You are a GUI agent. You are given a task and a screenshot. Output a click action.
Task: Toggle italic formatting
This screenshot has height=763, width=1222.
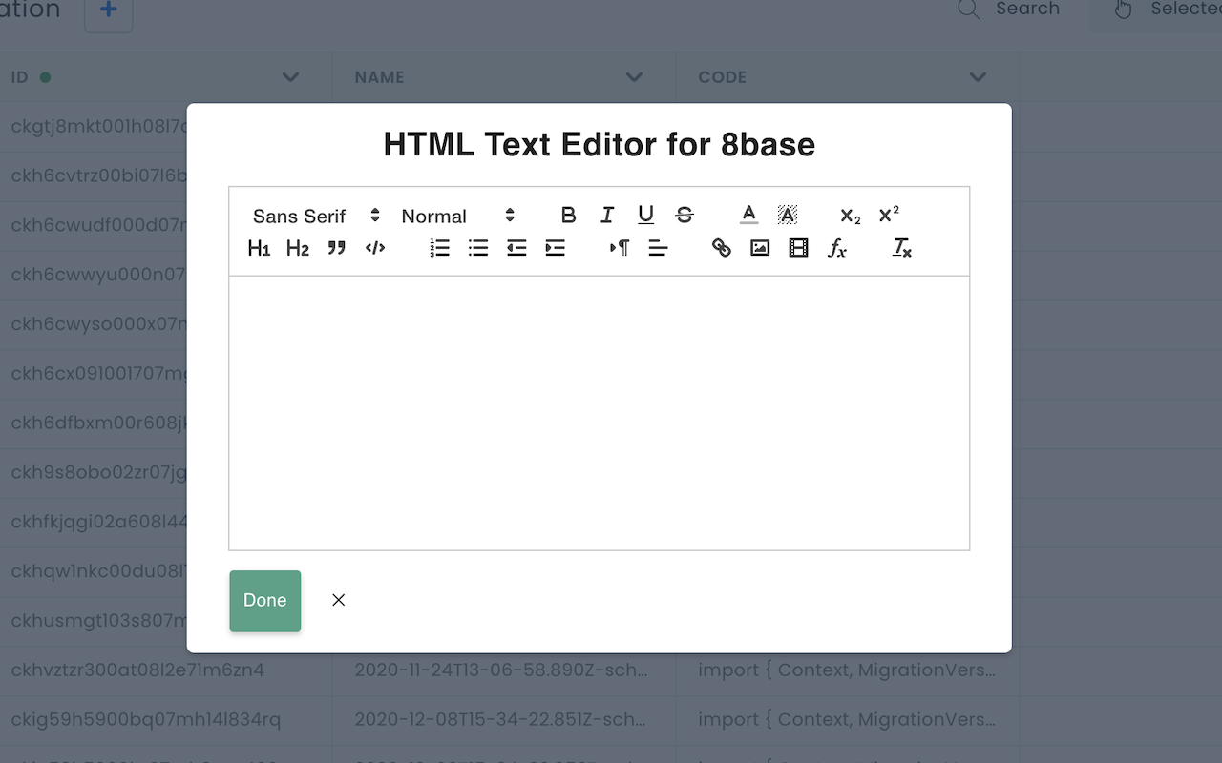607,216
